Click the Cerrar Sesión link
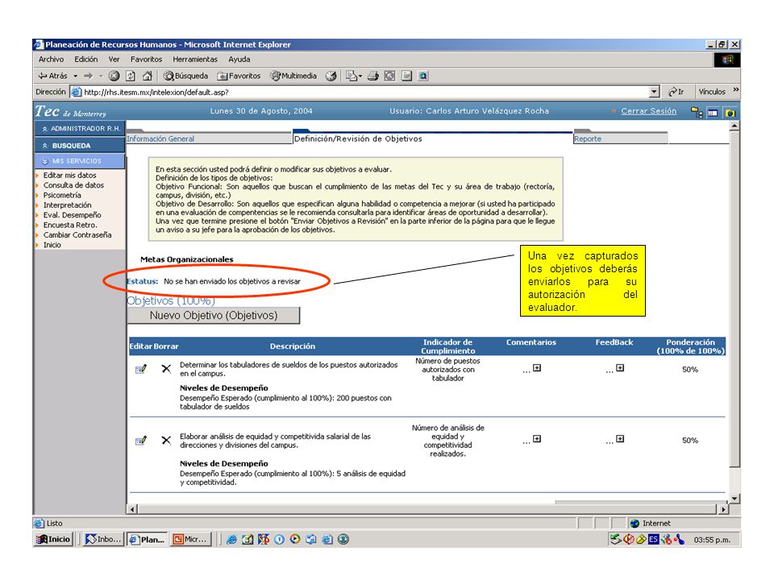 click(648, 111)
